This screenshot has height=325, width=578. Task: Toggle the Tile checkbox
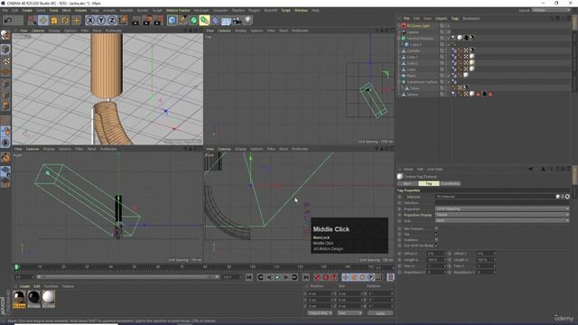437,234
